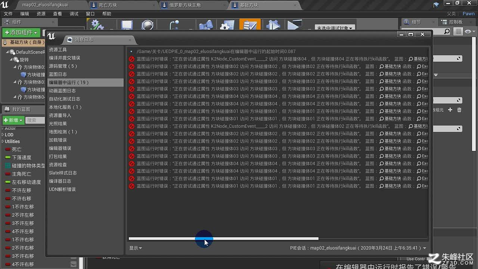This screenshot has height=269, width=478.
Task: Expand the LOD category
Action: (x=3, y=135)
